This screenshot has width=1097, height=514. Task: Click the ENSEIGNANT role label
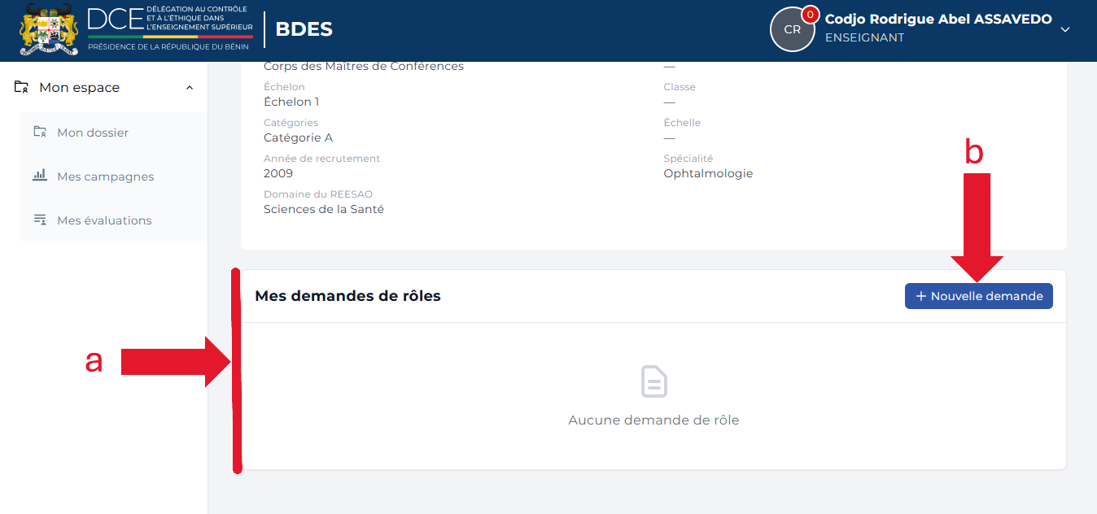click(864, 37)
